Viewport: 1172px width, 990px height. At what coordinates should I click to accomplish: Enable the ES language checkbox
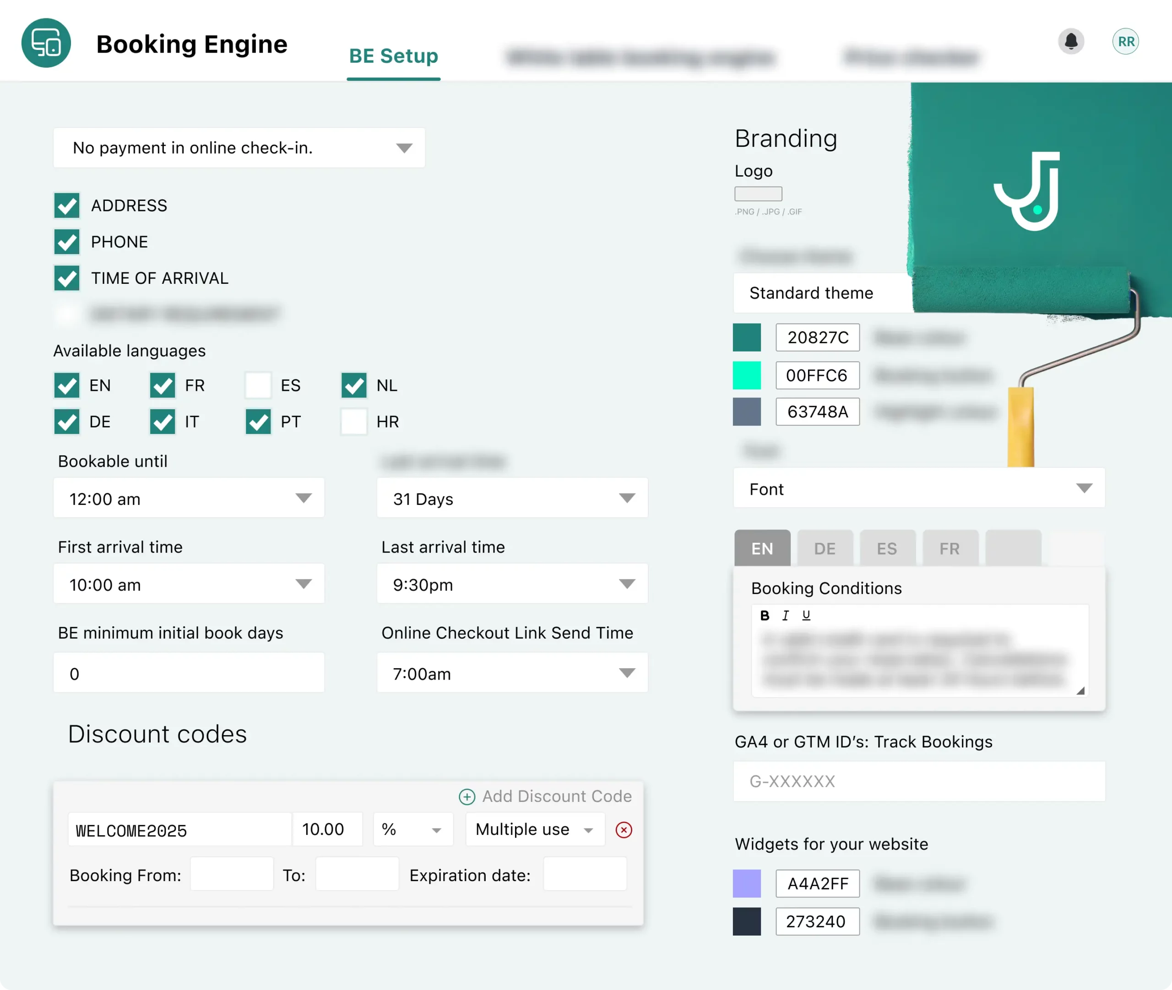click(258, 385)
